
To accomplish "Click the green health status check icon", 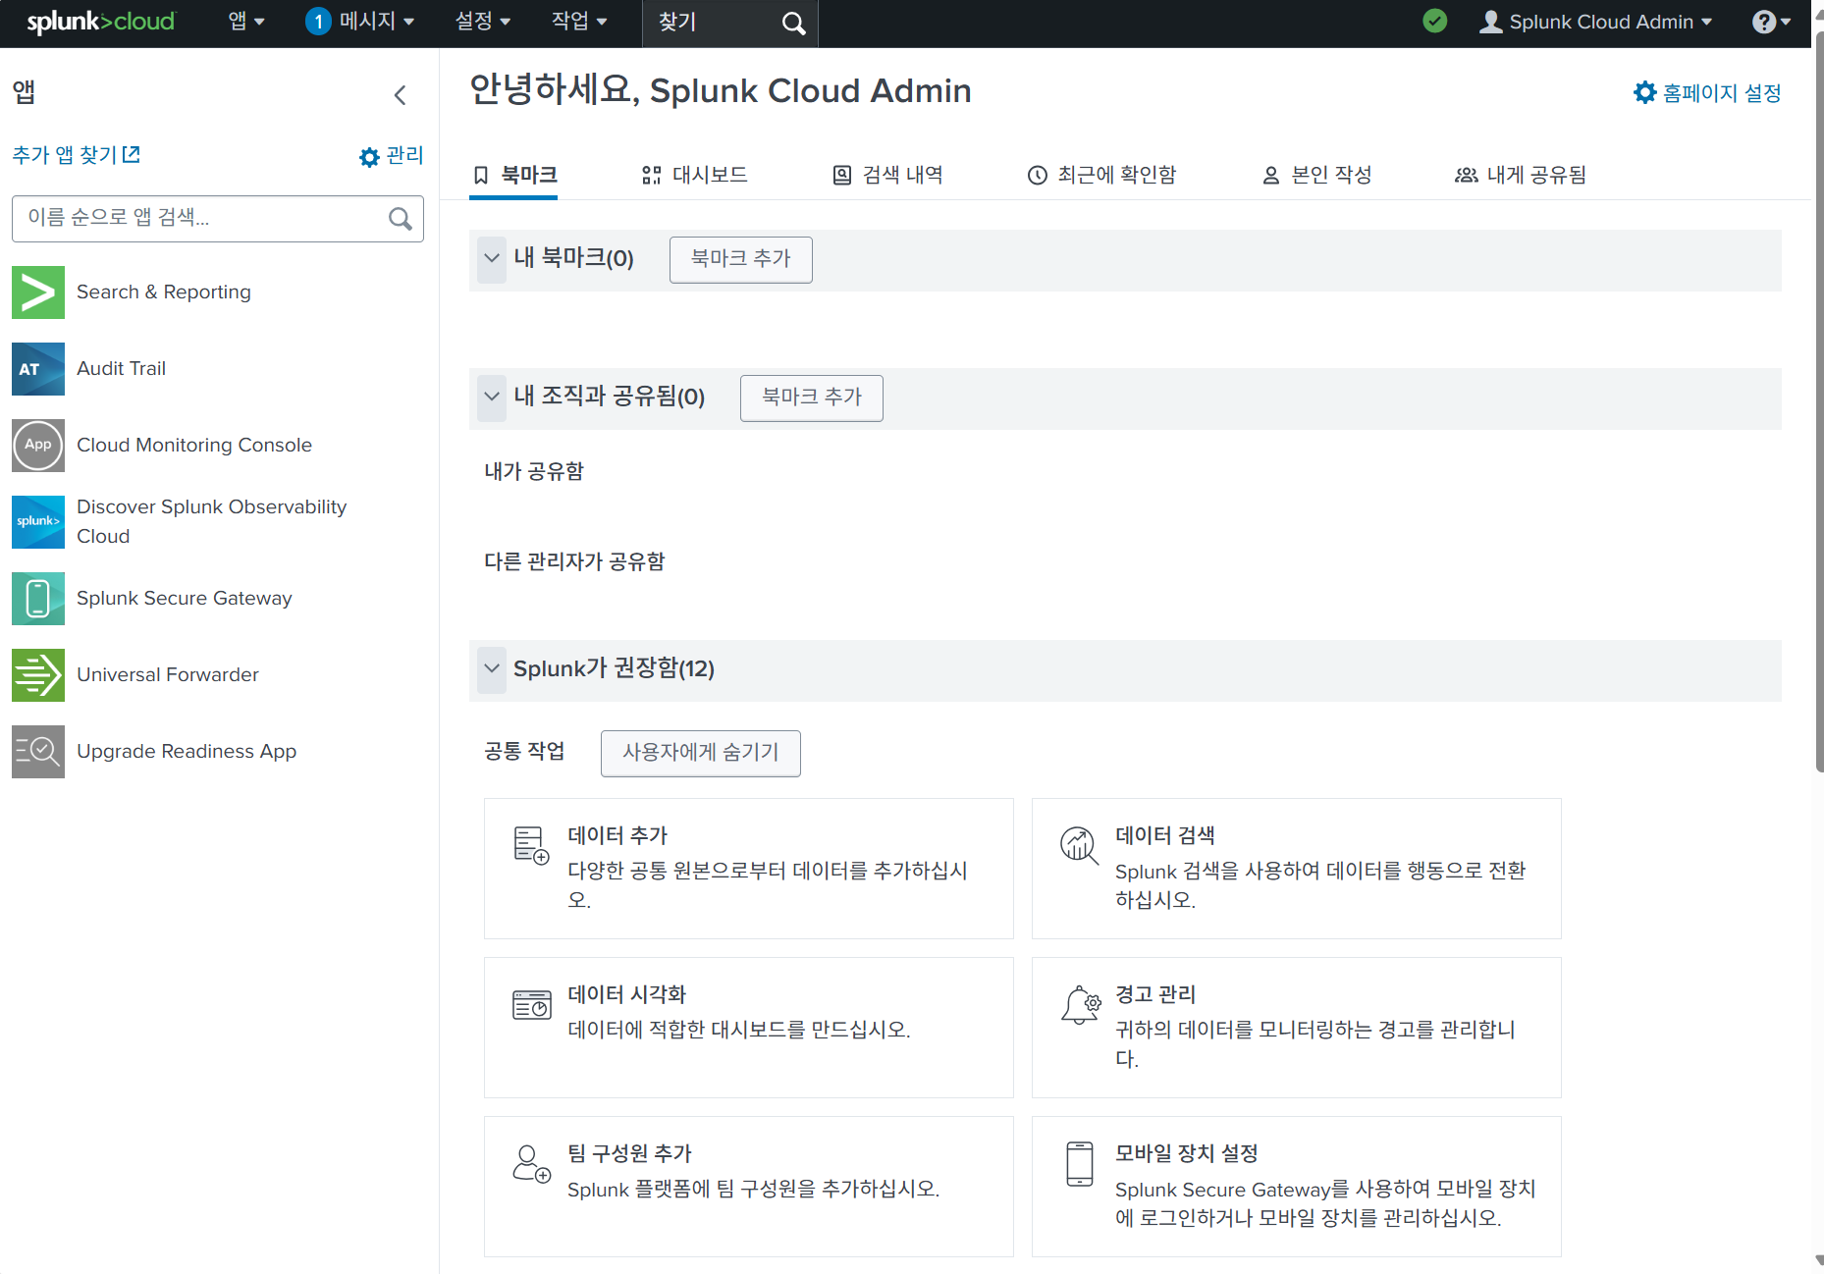I will tap(1434, 22).
